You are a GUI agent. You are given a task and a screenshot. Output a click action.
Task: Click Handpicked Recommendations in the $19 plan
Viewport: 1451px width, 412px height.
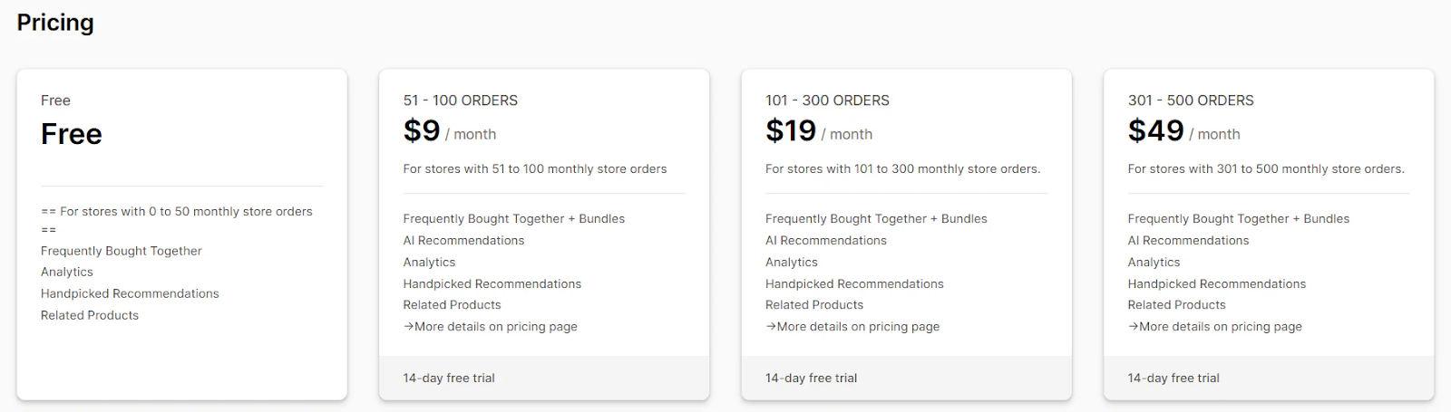(x=854, y=284)
